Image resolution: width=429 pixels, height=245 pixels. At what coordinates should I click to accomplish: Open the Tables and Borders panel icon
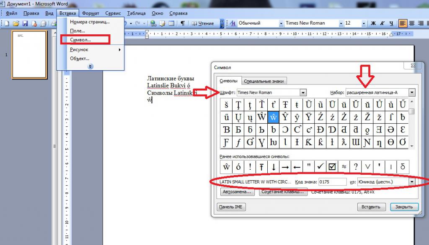coord(162,23)
